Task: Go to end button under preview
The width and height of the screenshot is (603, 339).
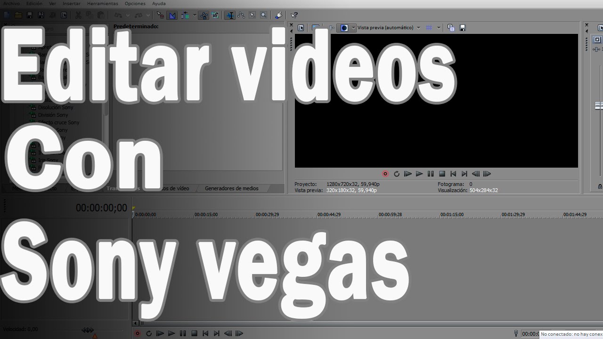Action: point(464,174)
